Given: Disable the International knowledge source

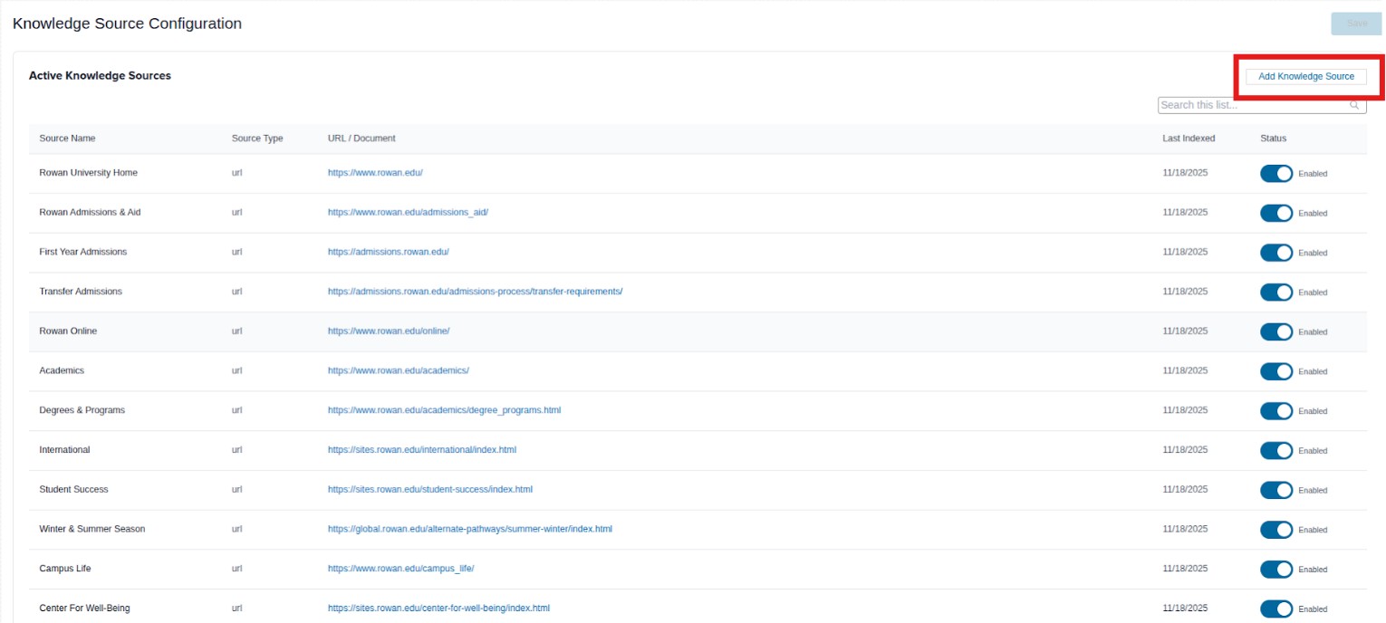Looking at the screenshot, I should 1276,450.
